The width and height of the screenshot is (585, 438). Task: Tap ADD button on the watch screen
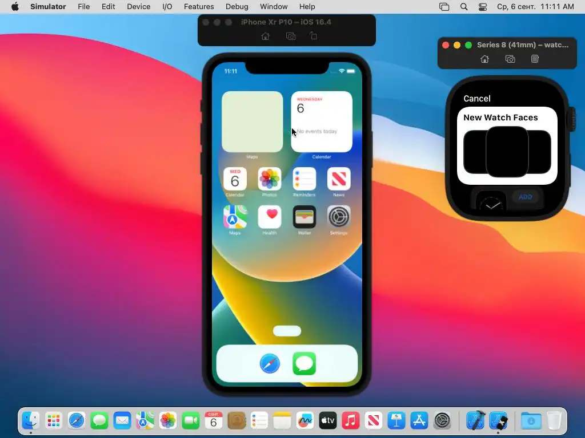[x=526, y=197]
